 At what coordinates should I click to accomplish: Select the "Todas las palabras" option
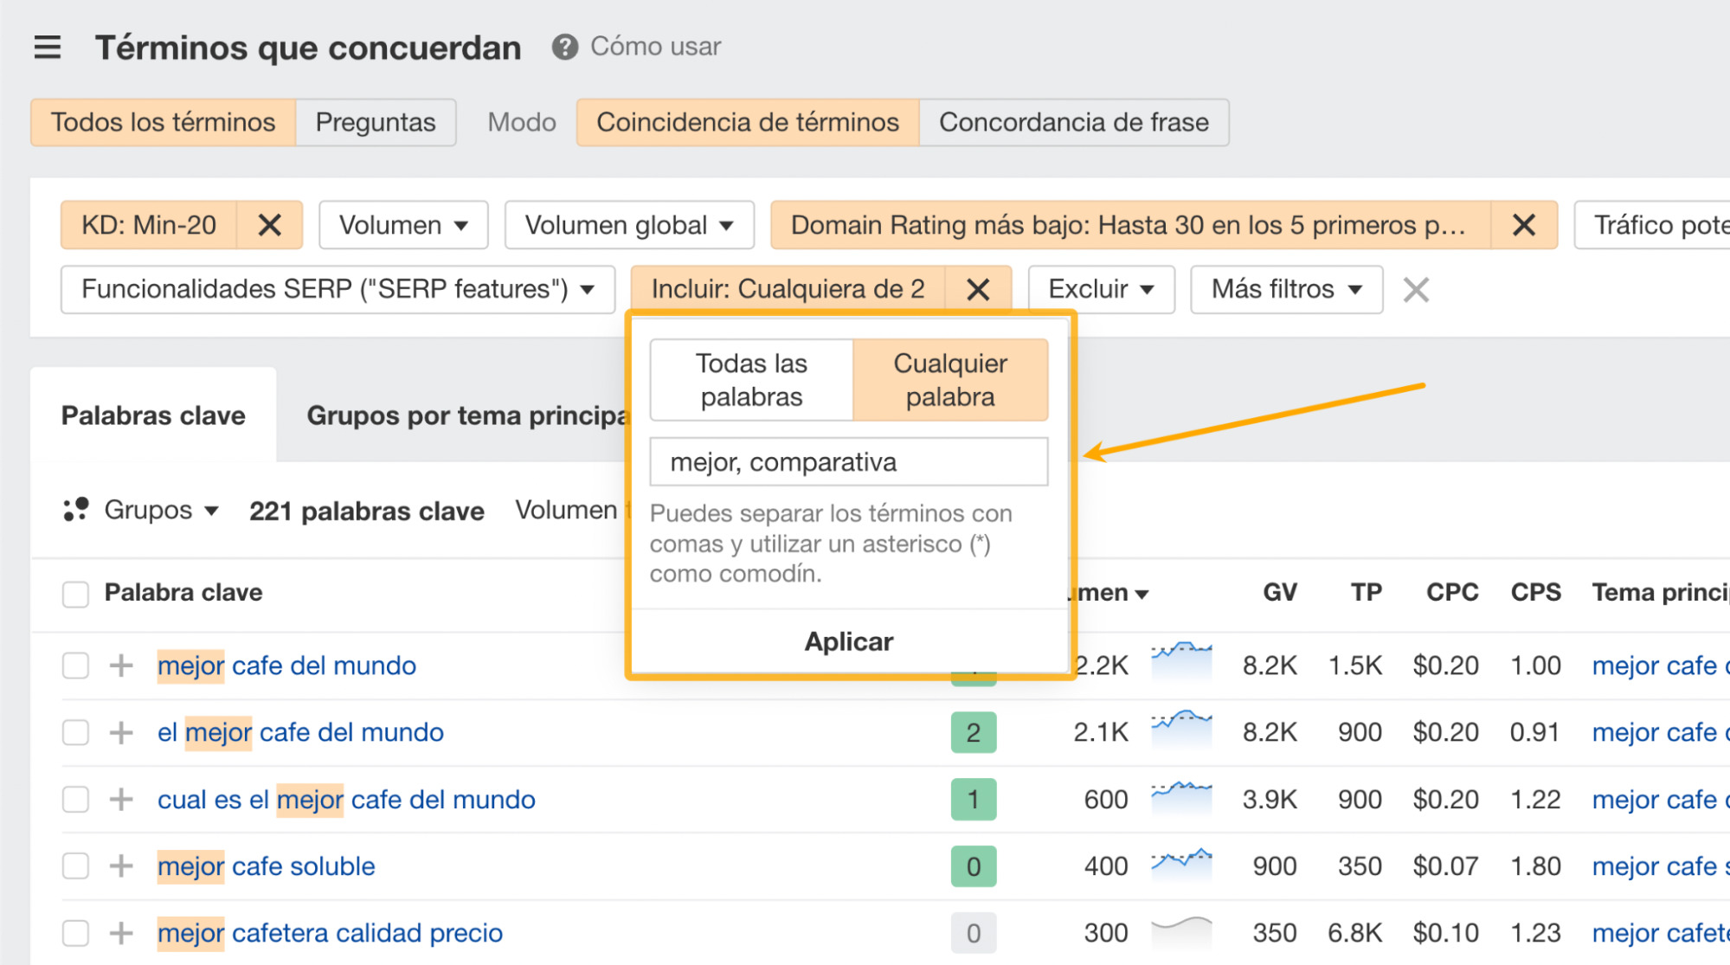click(749, 379)
